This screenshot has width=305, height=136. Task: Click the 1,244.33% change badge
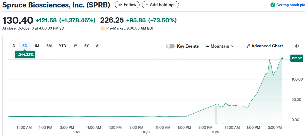point(25,55)
